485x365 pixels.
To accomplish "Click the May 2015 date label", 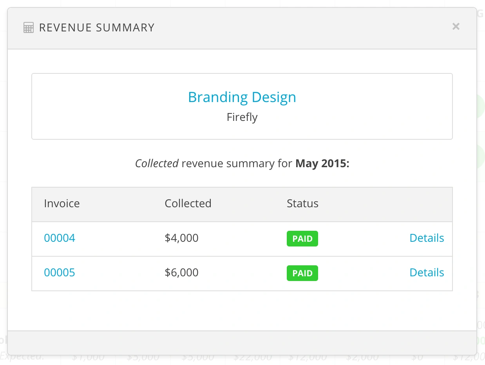I will pyautogui.click(x=321, y=163).
